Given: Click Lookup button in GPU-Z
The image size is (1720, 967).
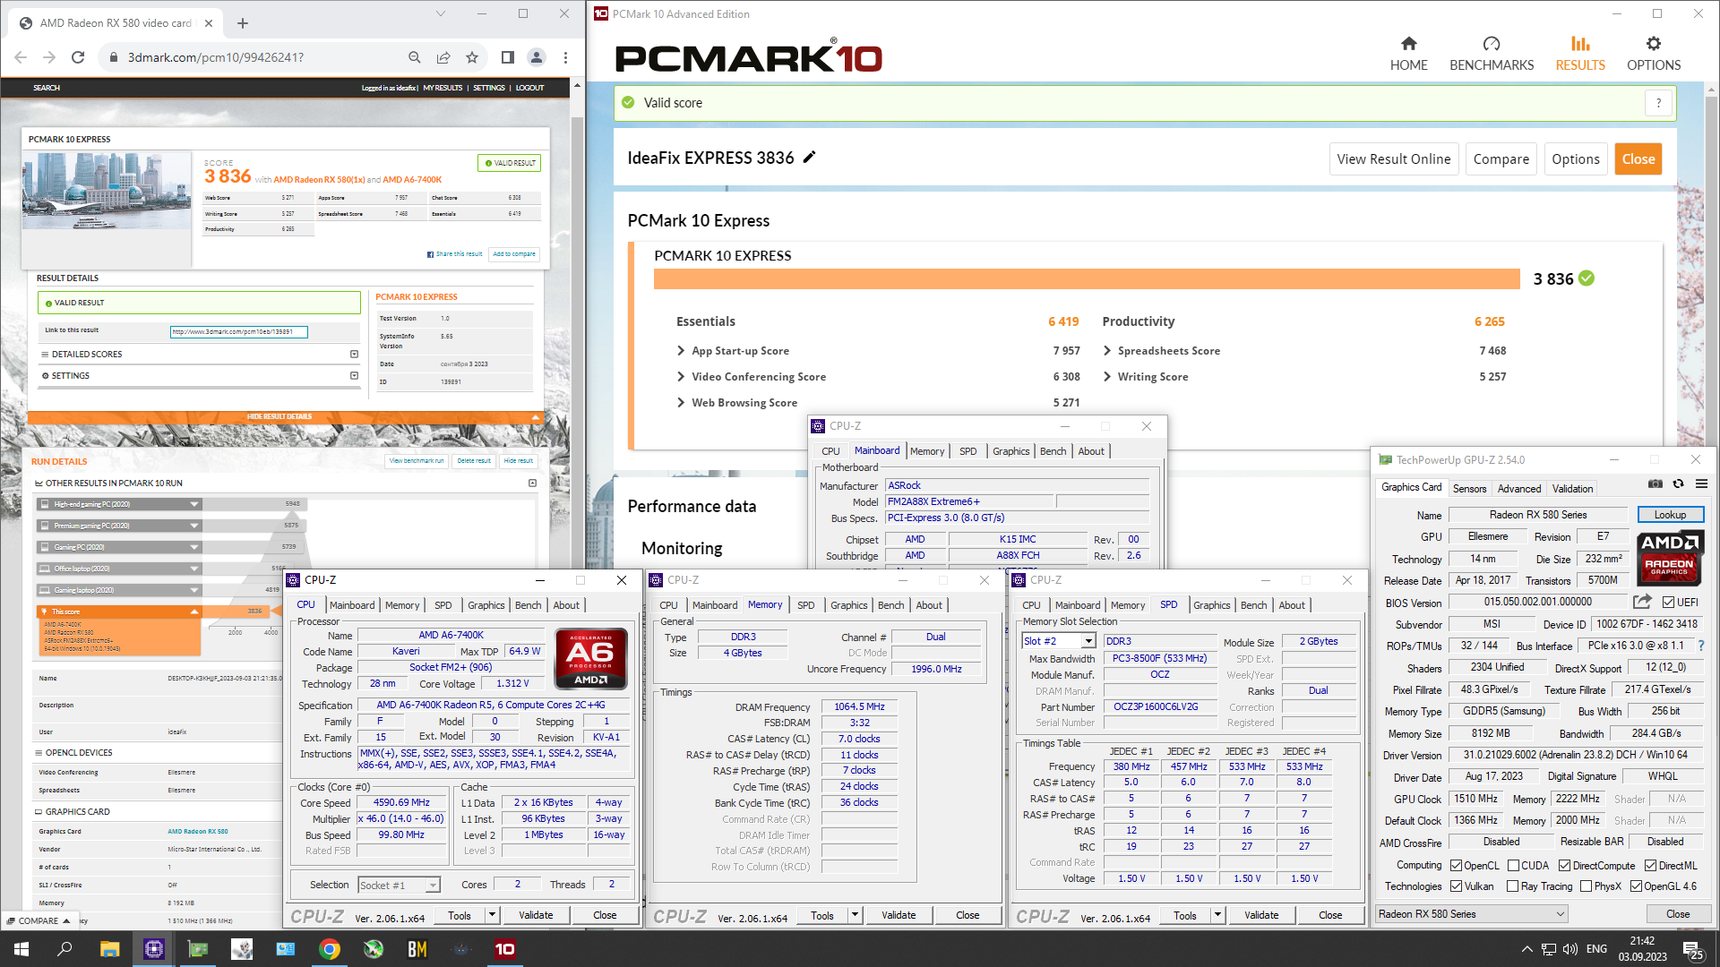Looking at the screenshot, I should coord(1670,515).
